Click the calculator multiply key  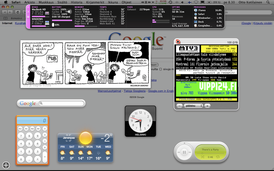45,135
